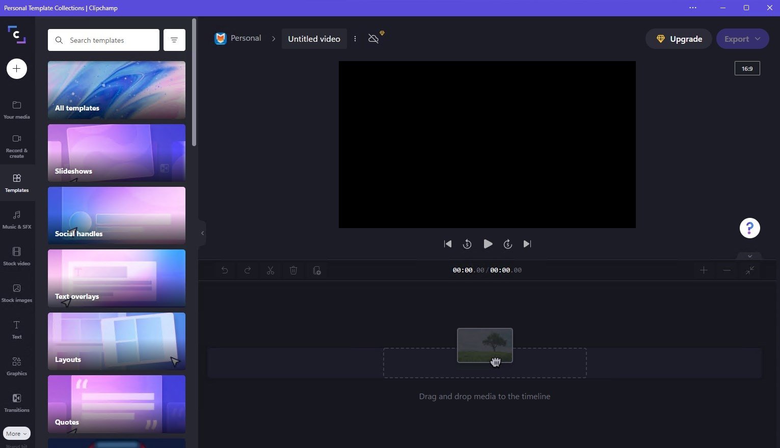Open the Stock video panel
The width and height of the screenshot is (780, 448).
tap(17, 256)
